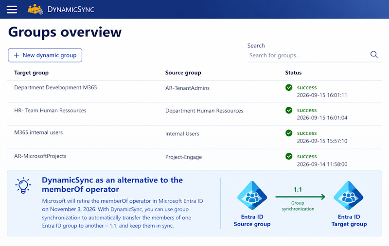
Task: Click timestamp 2026-09-15 15:57:10
Action: [x=322, y=141]
